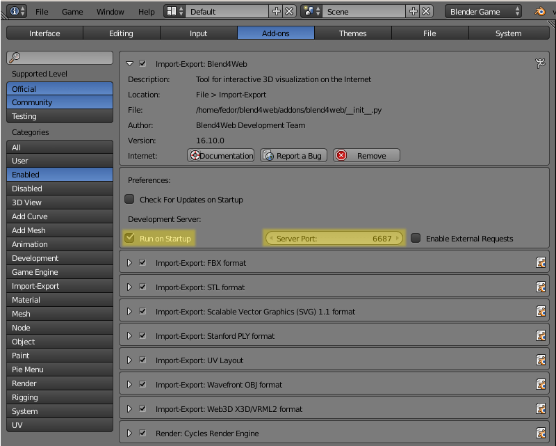Image resolution: width=556 pixels, height=446 pixels.
Task: Delete the Default screen layout via X icon
Action: tap(289, 11)
